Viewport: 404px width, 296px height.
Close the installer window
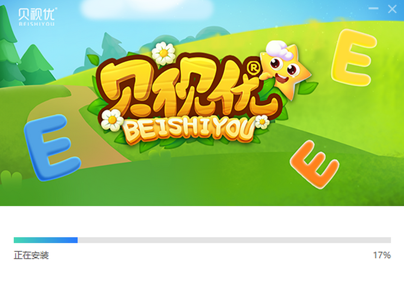[392, 9]
